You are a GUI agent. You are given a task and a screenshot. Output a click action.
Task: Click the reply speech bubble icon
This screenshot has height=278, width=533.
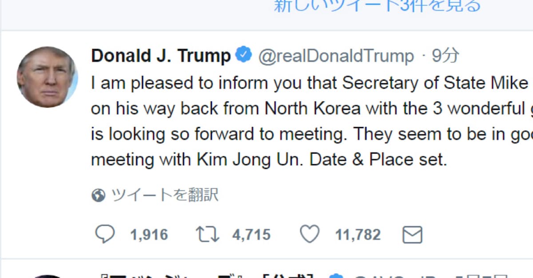point(105,234)
